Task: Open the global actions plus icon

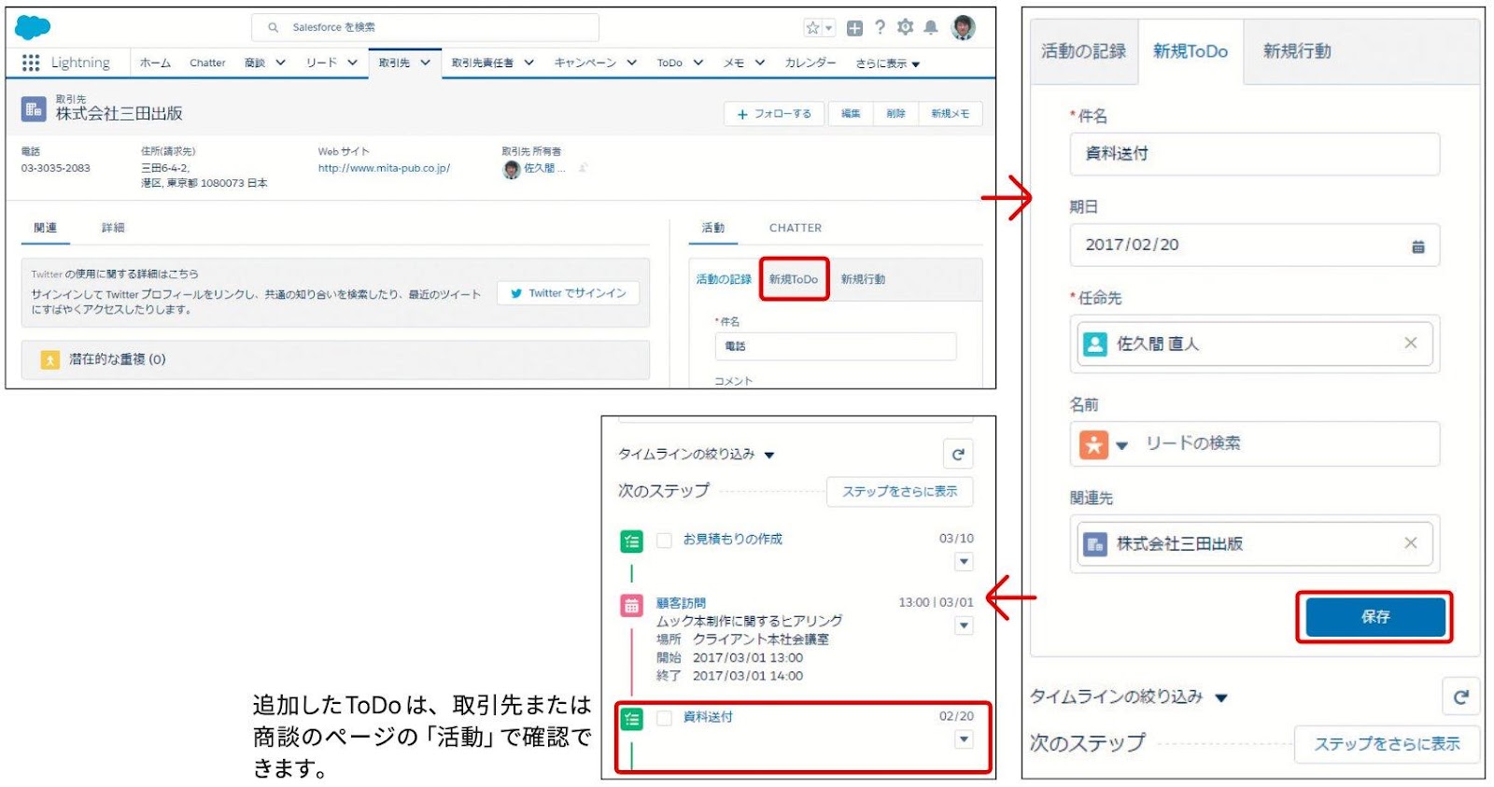Action: [x=854, y=28]
